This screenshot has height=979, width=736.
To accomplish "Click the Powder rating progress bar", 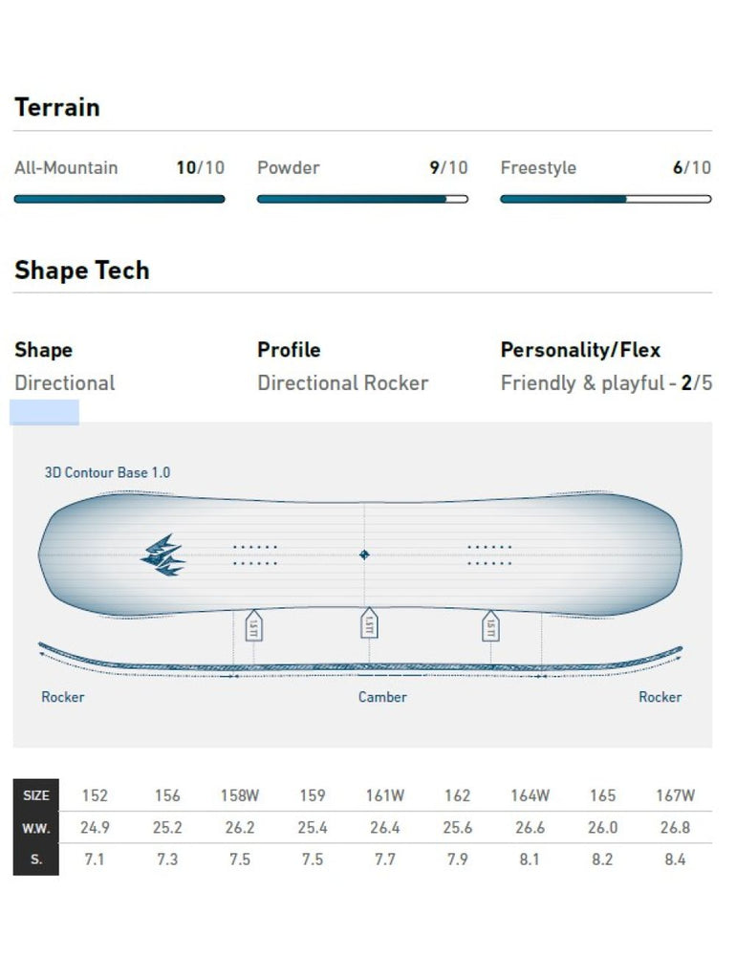I will click(362, 199).
